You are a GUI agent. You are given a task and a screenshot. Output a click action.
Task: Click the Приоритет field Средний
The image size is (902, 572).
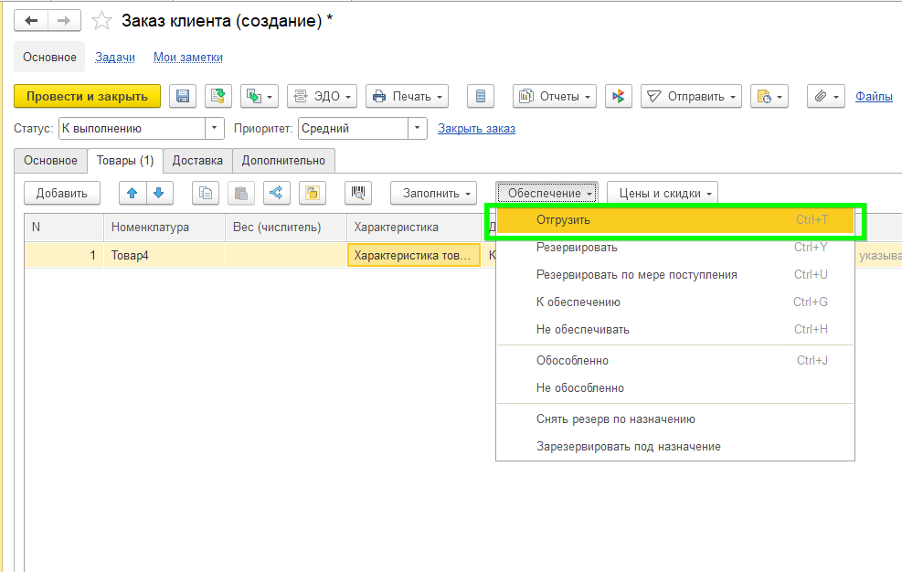[x=353, y=128]
